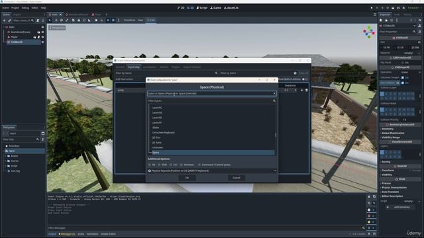Screen dimensions: 424x238
Task: Open the Debug menu
Action: click(x=25, y=8)
